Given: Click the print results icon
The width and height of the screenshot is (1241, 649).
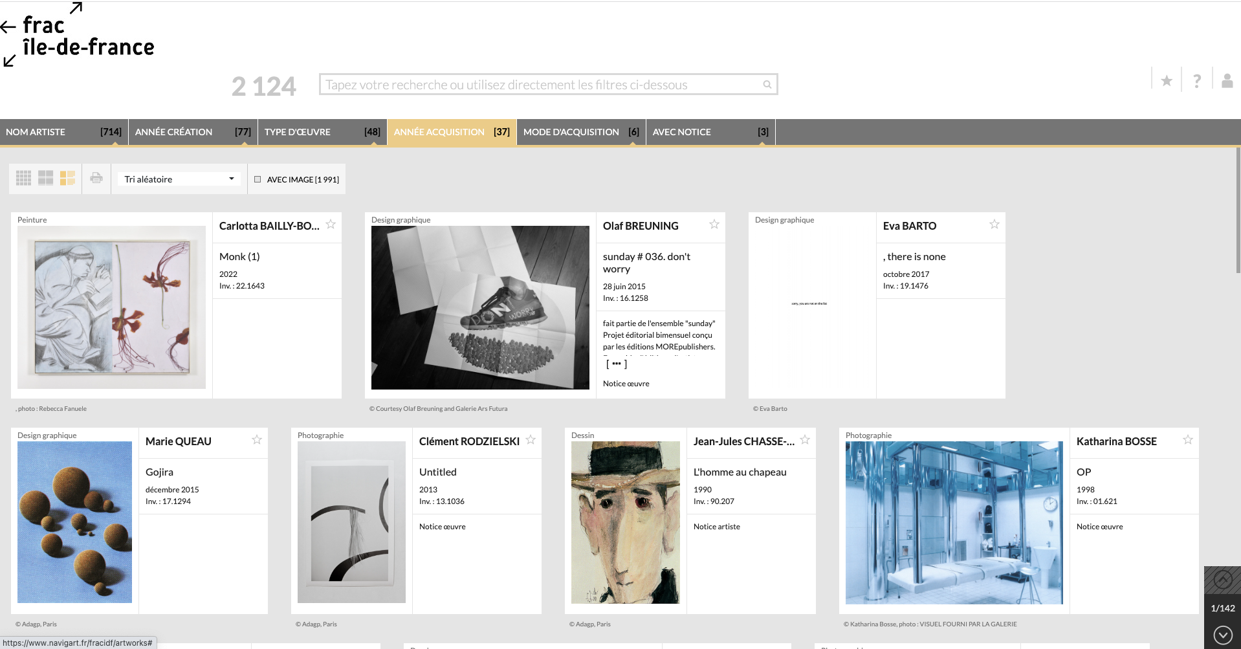Looking at the screenshot, I should (96, 178).
